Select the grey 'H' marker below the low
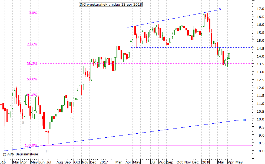265x164 pixels. coord(47,151)
